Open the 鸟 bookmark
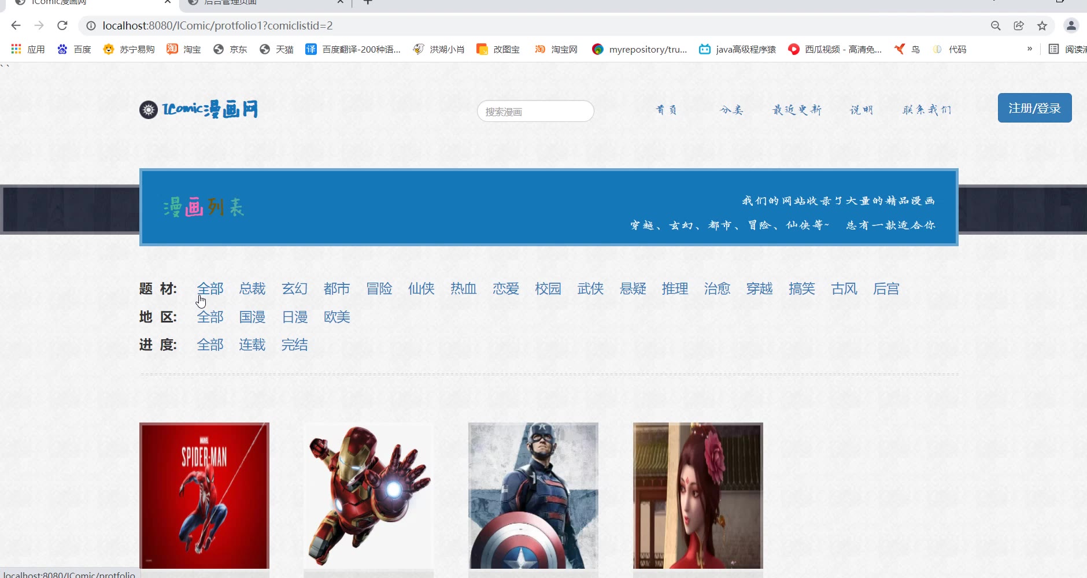 click(907, 49)
